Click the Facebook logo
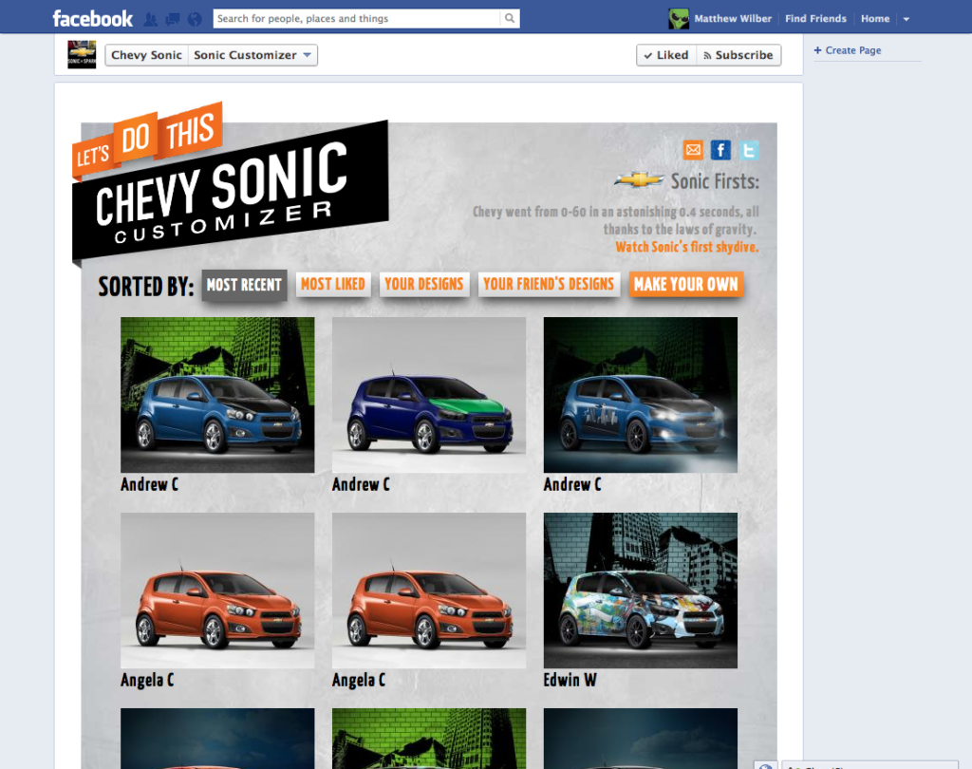972x769 pixels. pos(92,18)
